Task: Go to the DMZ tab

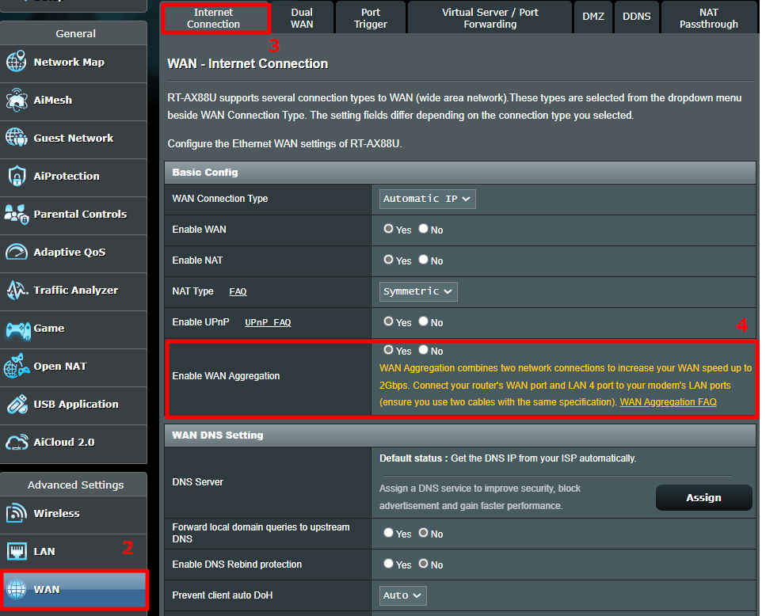Action: click(593, 17)
